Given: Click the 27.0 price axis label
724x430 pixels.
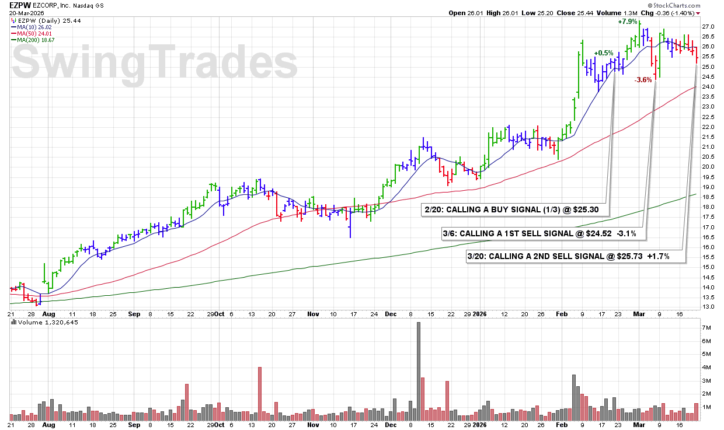Looking at the screenshot, I should click(x=708, y=27).
